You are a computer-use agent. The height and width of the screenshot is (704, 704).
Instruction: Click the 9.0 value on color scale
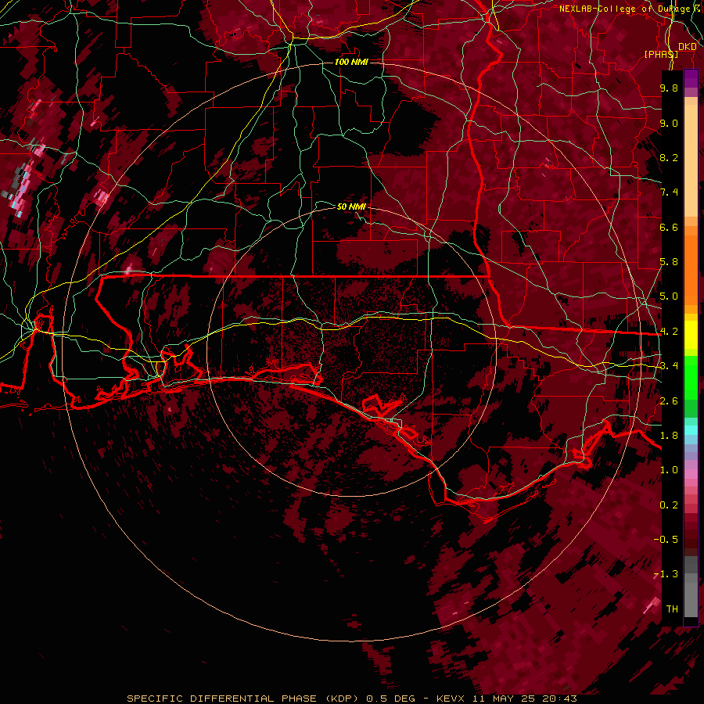669,123
